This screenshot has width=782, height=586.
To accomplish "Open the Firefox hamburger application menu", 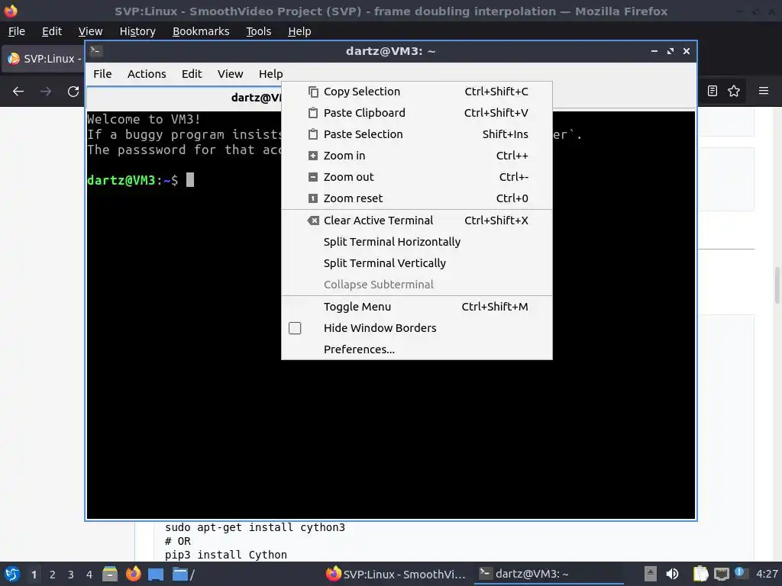I will 764,91.
